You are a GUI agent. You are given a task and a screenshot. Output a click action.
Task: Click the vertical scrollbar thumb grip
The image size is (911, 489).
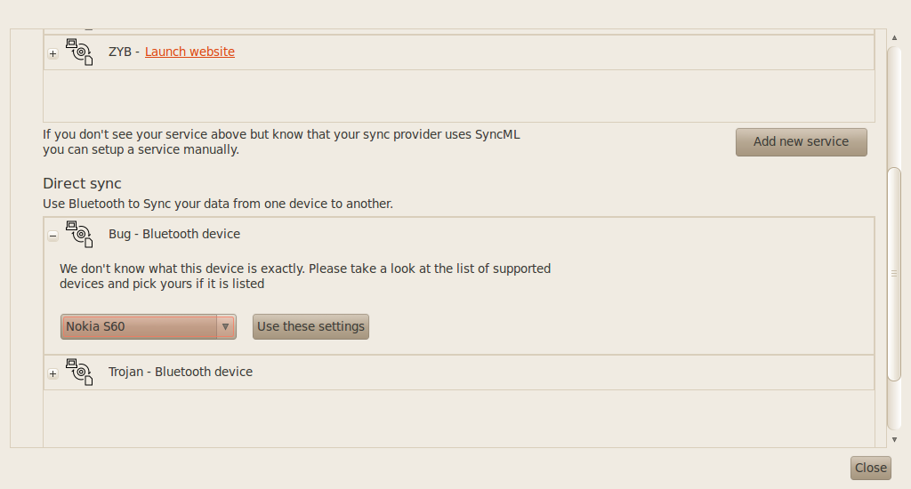point(894,273)
